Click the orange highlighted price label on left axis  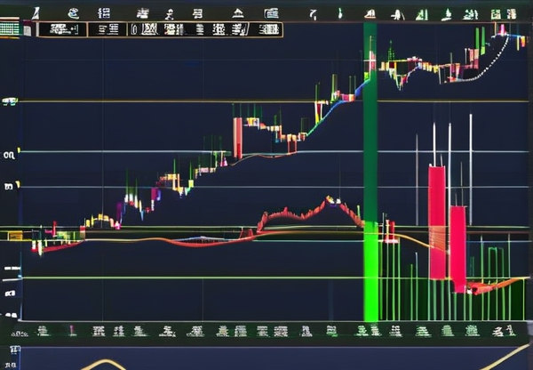[x=14, y=236]
